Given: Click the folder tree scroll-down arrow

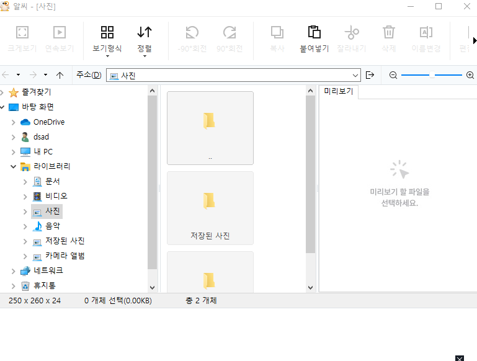Looking at the screenshot, I should pyautogui.click(x=153, y=287).
